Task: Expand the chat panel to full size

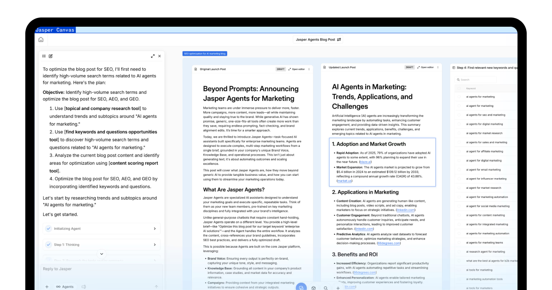Action: (153, 56)
